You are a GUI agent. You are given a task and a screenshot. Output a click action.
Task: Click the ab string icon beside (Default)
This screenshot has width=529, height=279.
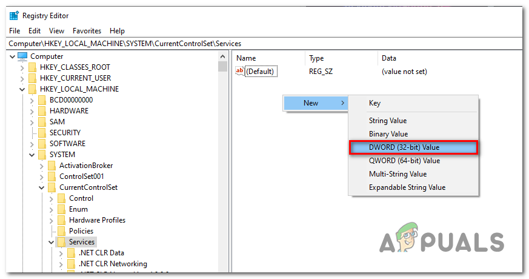240,72
